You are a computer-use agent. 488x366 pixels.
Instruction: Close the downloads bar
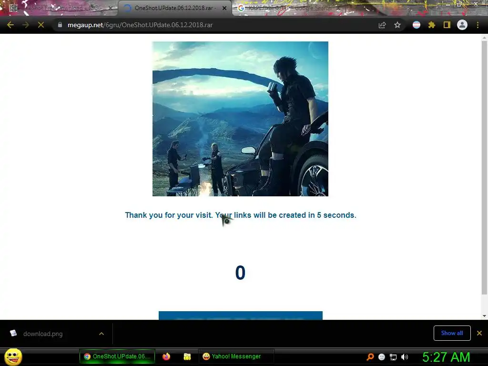click(479, 333)
